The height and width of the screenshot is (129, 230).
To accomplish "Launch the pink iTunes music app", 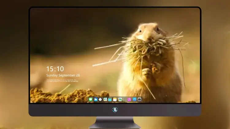I will 129,99.
